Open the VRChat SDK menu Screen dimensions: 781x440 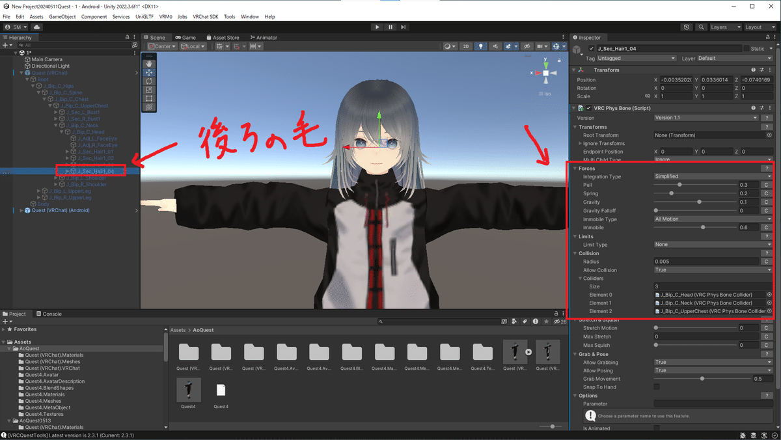point(206,16)
